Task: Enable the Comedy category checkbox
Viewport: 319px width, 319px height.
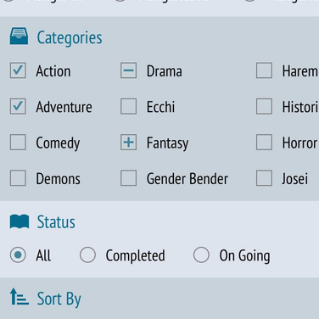Action: (18, 142)
